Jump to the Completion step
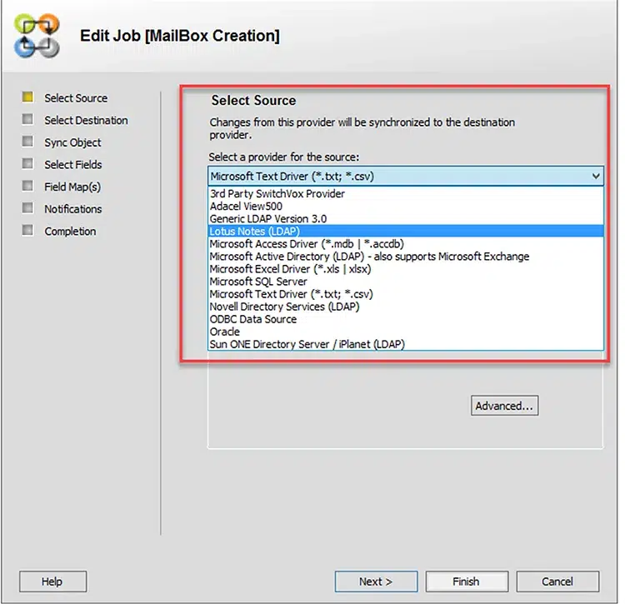The image size is (625, 604). (x=70, y=232)
